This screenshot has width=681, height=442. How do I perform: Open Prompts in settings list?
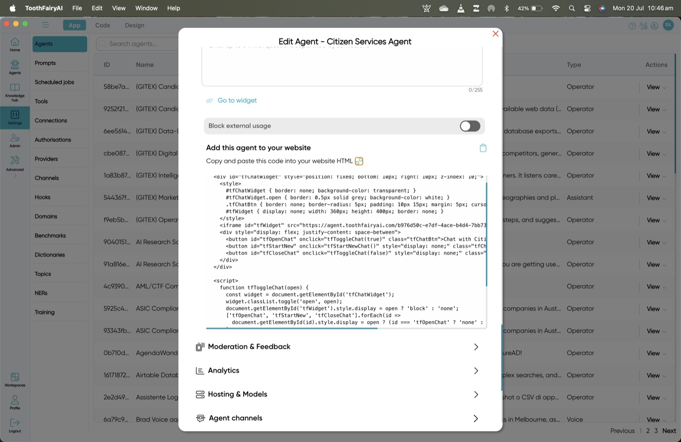(45, 63)
